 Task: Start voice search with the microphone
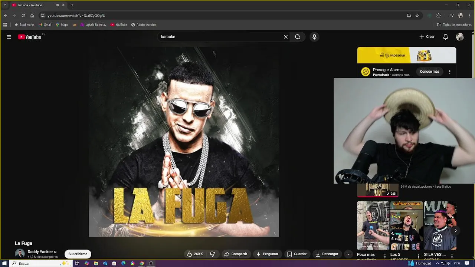point(314,37)
